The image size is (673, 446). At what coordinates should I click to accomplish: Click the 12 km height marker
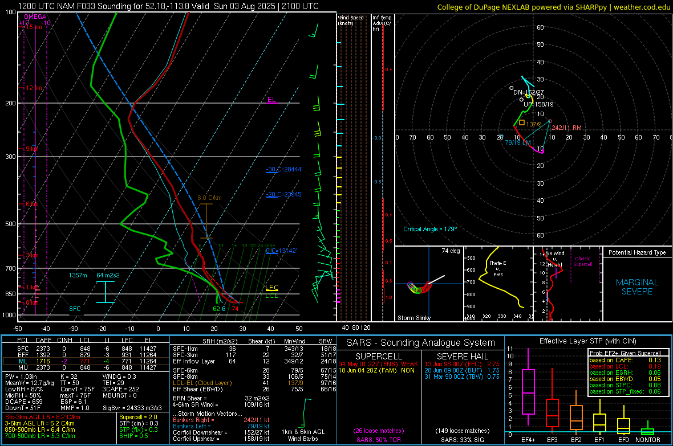[34, 88]
